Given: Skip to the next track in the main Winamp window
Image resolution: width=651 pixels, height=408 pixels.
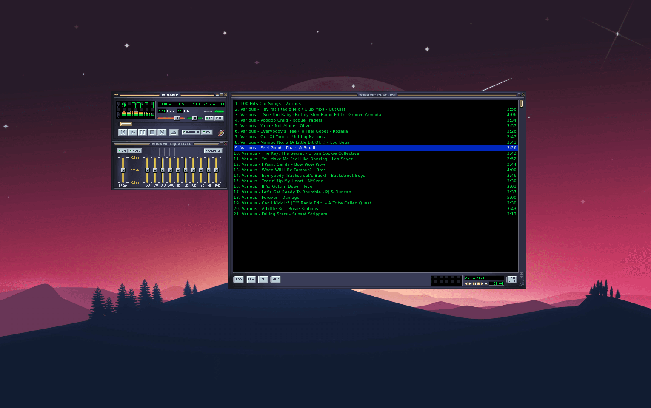Looking at the screenshot, I should [162, 132].
